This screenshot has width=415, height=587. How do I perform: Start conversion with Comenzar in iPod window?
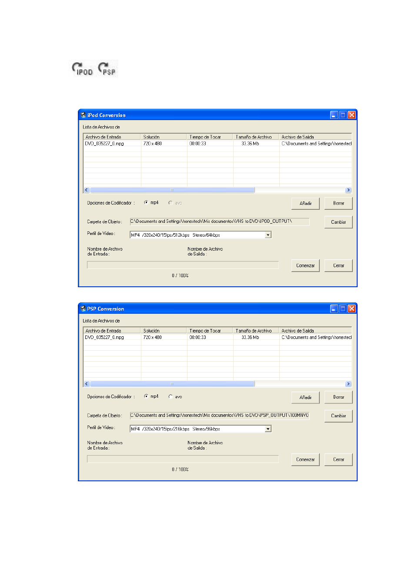(x=305, y=265)
